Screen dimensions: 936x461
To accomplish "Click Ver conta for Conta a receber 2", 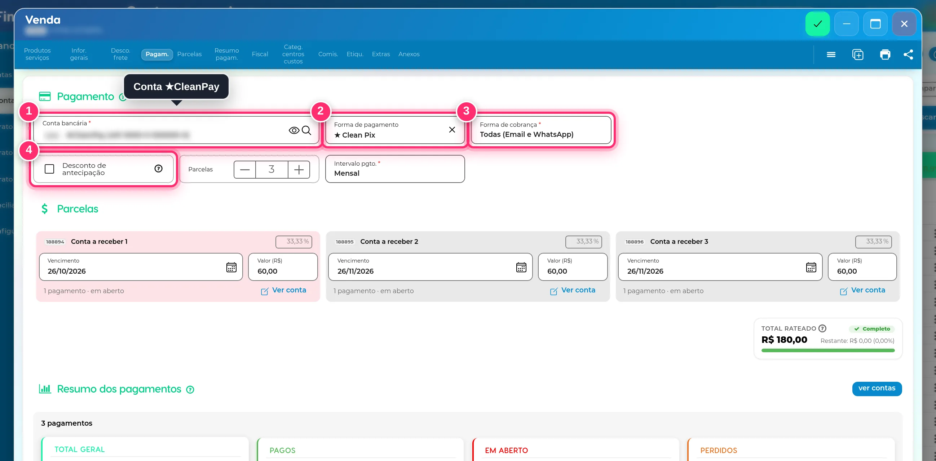I will [x=573, y=290].
